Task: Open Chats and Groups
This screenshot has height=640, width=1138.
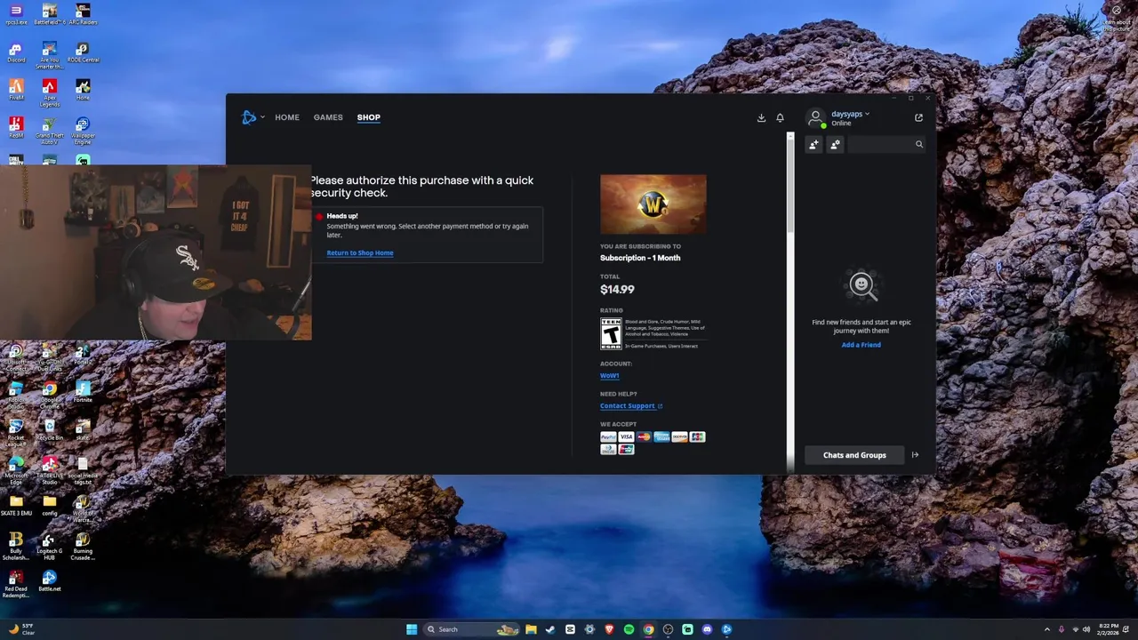Action: point(854,455)
